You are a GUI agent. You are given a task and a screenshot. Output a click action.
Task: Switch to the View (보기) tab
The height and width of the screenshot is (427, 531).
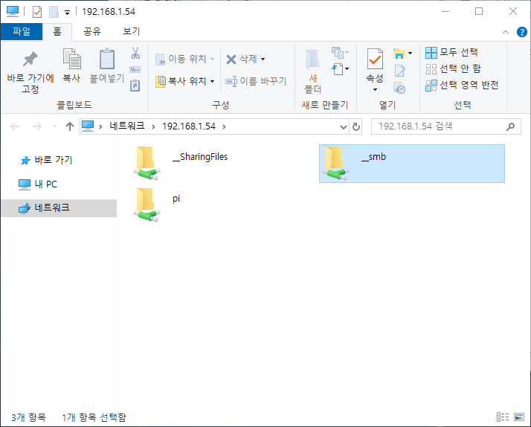pos(132,31)
